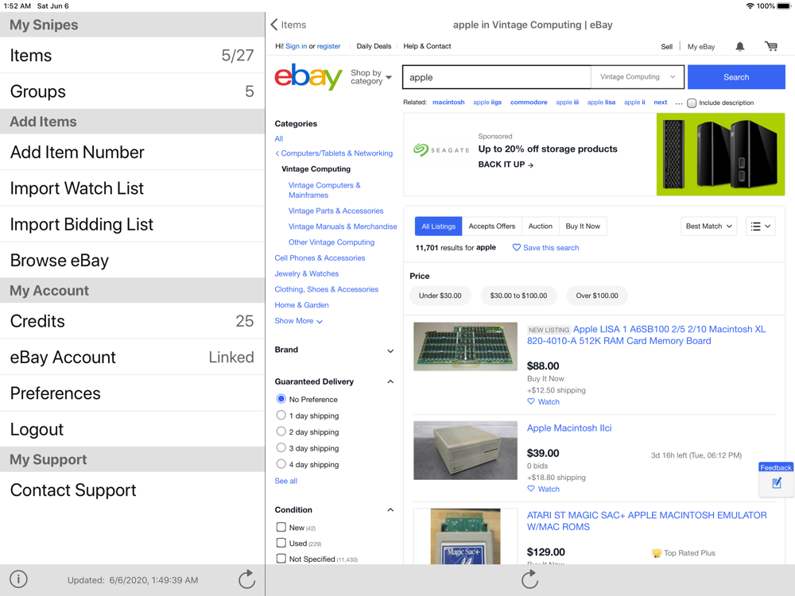Click the Sign in link

(296, 46)
